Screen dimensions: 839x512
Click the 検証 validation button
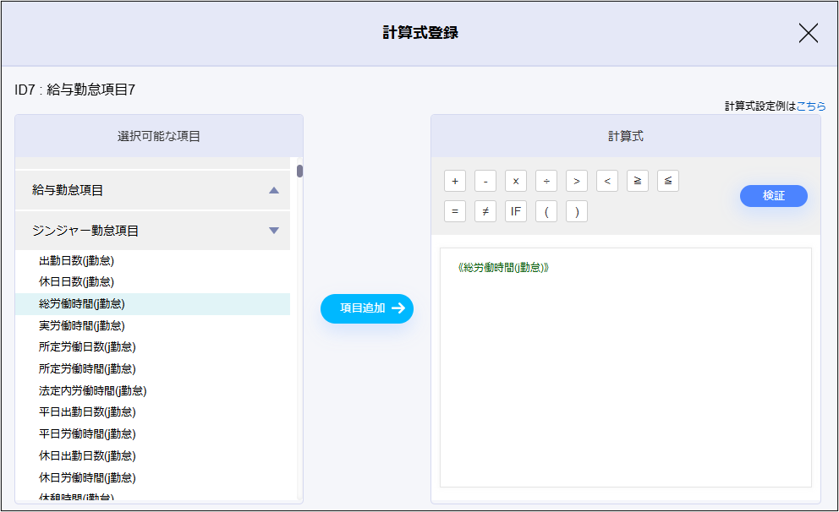pos(773,195)
